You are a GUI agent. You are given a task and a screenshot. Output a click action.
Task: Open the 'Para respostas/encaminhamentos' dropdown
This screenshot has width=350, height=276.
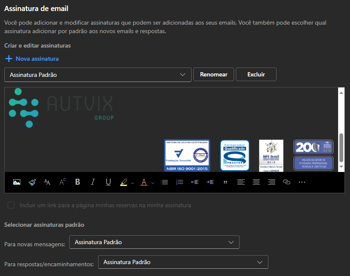(183, 262)
